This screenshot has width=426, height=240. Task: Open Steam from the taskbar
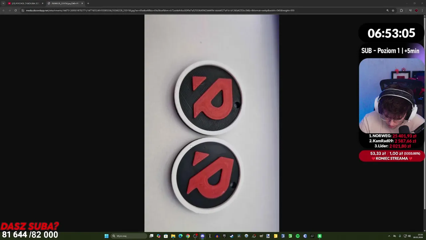coord(232,236)
